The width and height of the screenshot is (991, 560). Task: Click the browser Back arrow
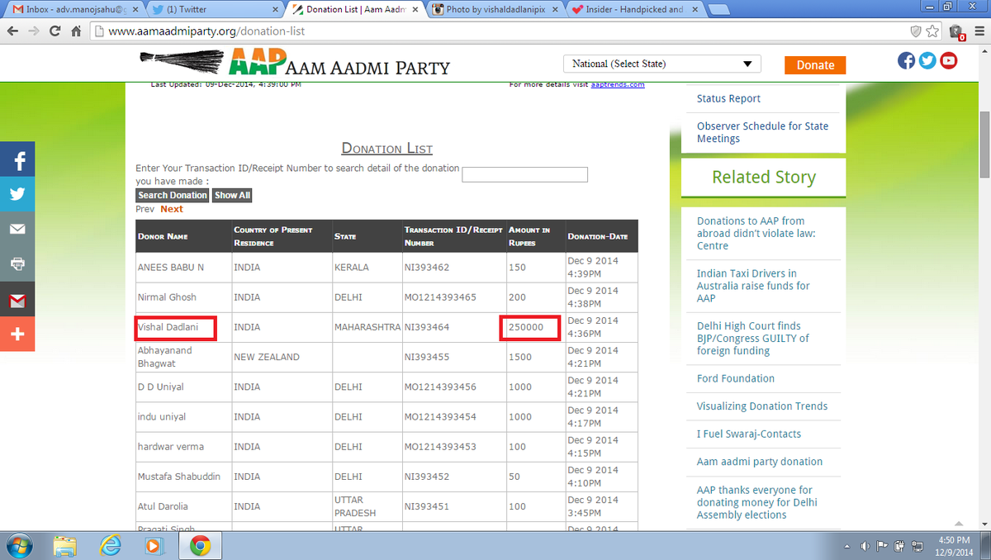click(x=12, y=31)
